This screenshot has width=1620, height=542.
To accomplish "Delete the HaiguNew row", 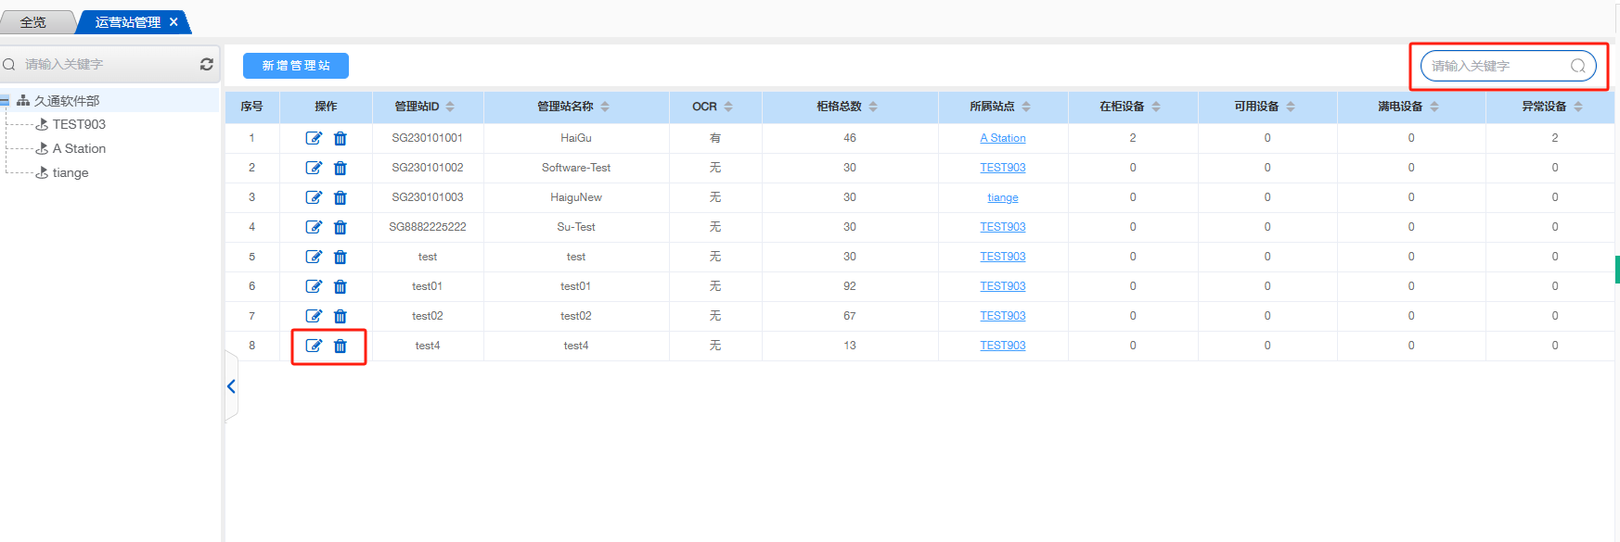I will 341,197.
